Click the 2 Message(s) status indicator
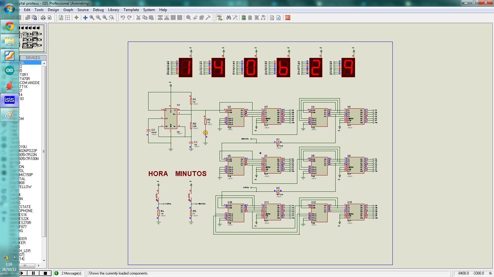Screen dimensions: 494x277 (x=68, y=273)
